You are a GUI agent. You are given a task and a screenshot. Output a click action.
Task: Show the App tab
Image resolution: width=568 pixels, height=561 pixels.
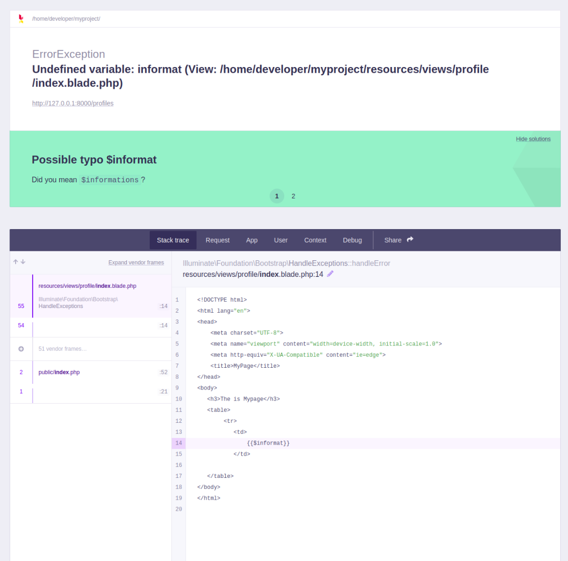point(252,240)
